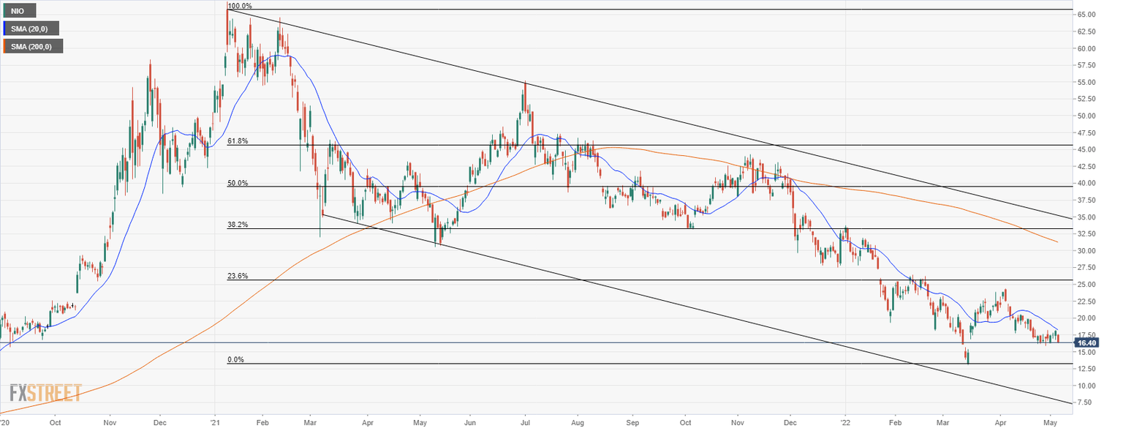Viewport: 1123px width, 431px height.
Task: Select the 0.0% Fibonacci level label
Action: (234, 359)
